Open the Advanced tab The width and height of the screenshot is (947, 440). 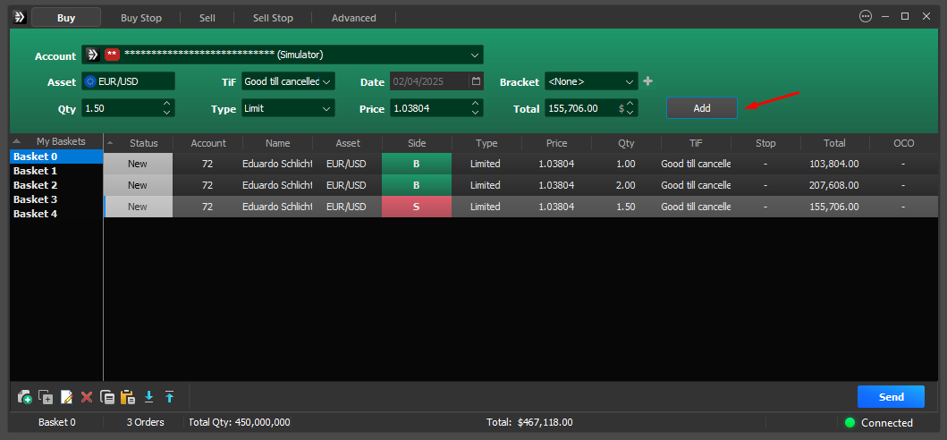(x=353, y=18)
